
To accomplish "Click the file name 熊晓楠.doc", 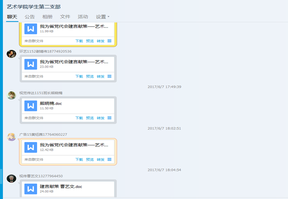I will click(x=51, y=103).
